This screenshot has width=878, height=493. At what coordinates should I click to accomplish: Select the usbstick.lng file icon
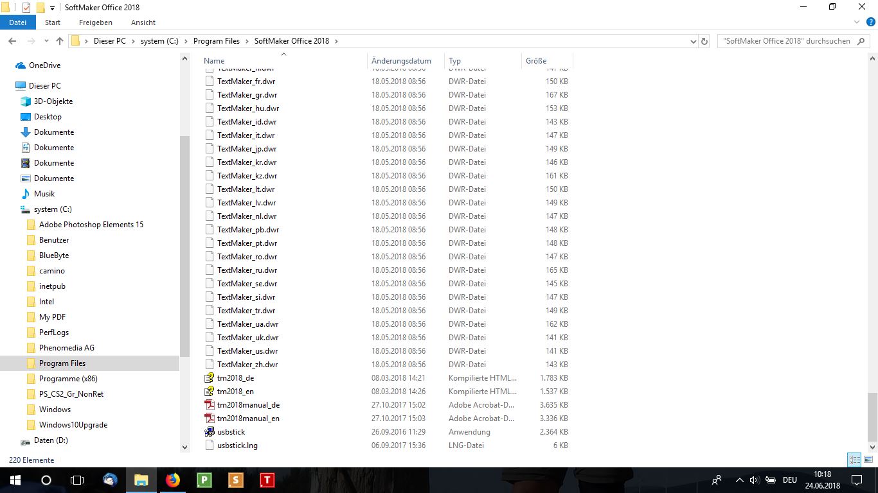tap(209, 445)
